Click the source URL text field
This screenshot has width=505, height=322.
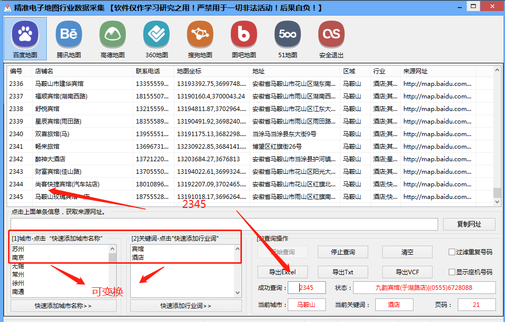224,224
